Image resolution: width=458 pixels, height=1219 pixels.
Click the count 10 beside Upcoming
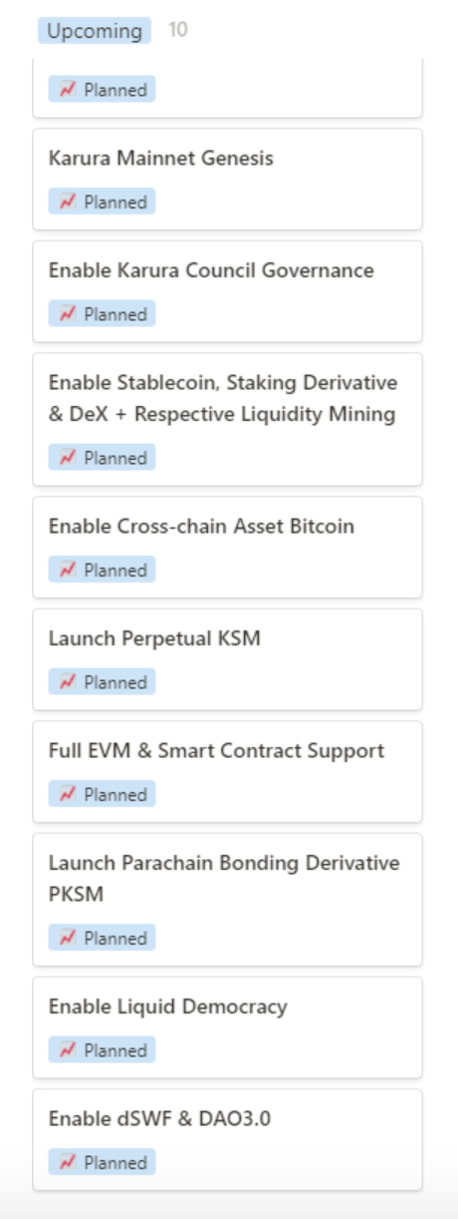click(x=178, y=30)
